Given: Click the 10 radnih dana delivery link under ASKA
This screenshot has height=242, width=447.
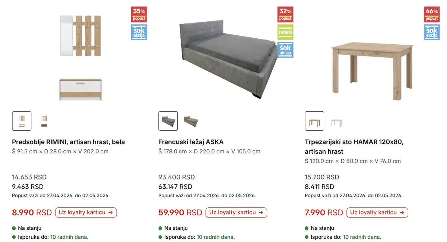Looking at the screenshot, I should pos(215,237).
